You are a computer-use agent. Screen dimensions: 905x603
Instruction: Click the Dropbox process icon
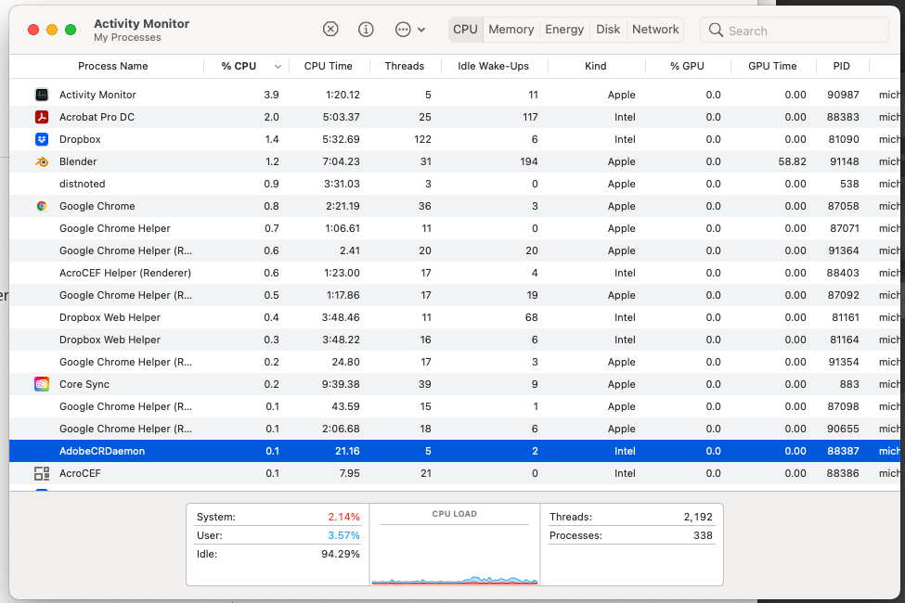click(42, 139)
